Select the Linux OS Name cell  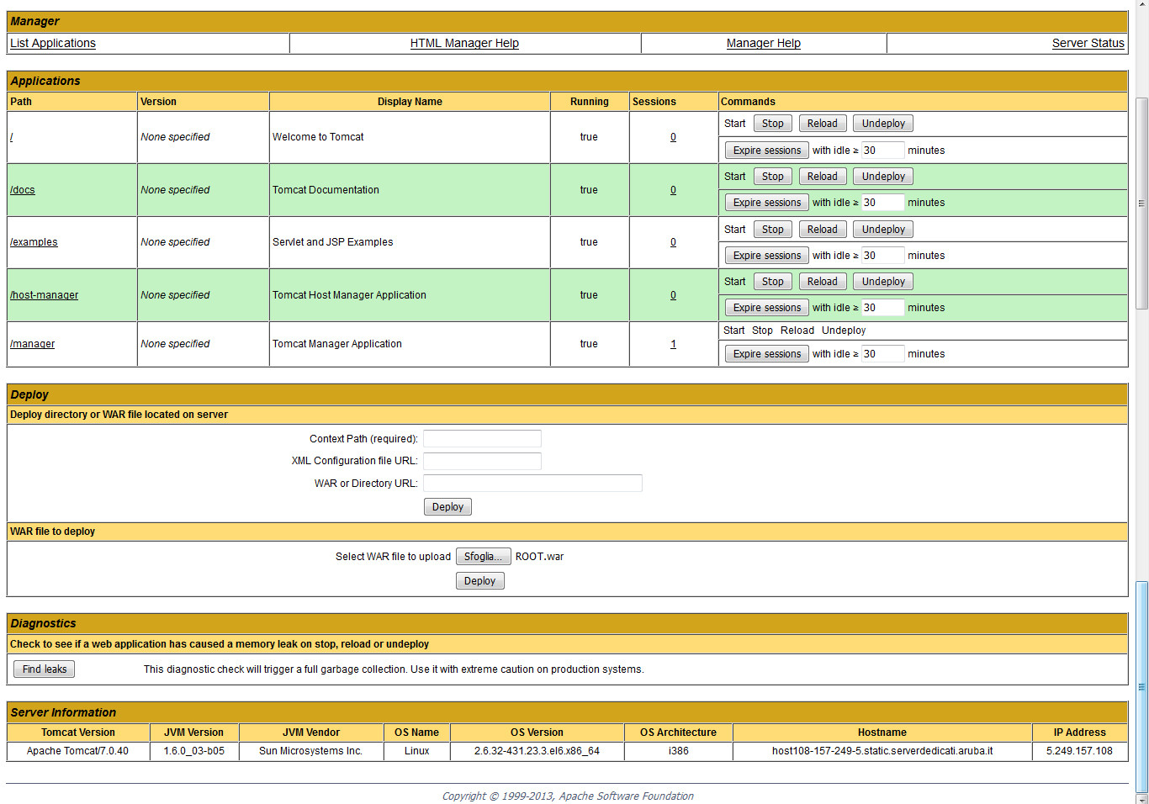point(416,751)
